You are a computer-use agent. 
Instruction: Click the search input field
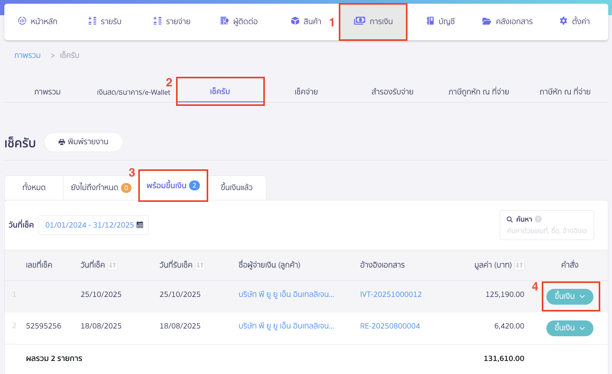tap(546, 231)
